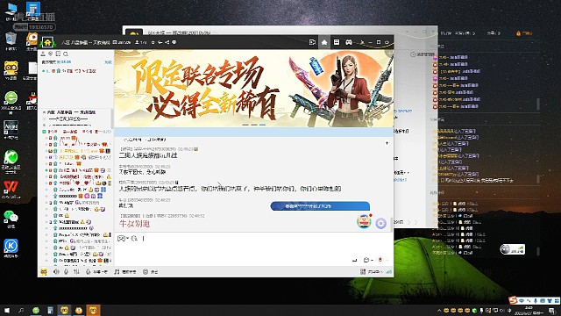Screen dimensions: 561x316
Task: Open the gamepad games icon in YY title bar
Action: pos(349,42)
